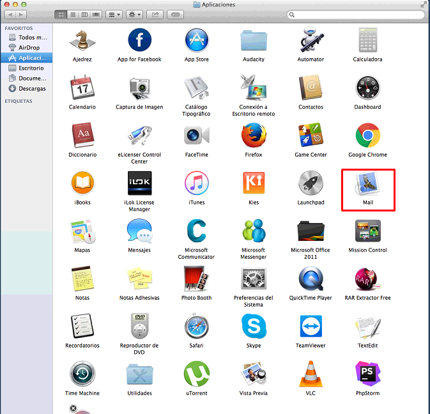430x414 pixels.
Task: Open the Recordatorios app
Action: (x=82, y=326)
